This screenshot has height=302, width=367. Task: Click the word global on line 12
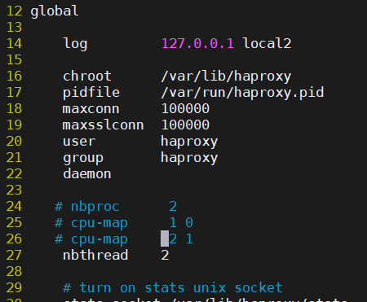tap(55, 12)
